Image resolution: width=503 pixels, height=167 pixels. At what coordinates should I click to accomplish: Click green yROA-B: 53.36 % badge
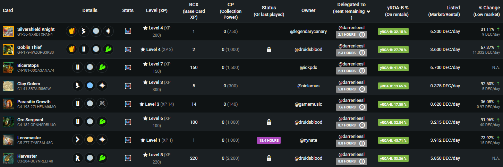[x=393, y=158]
